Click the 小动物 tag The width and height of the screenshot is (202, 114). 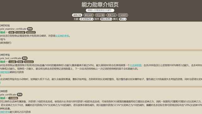pyautogui.click(x=13, y=62)
